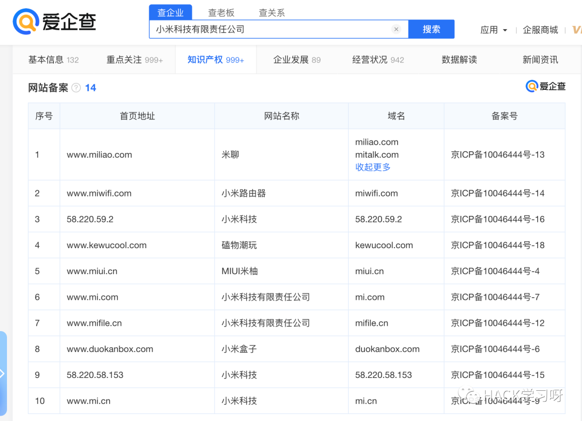Collapse domains with 收起更多 link
Screen dimensions: 582x421
[x=373, y=167]
